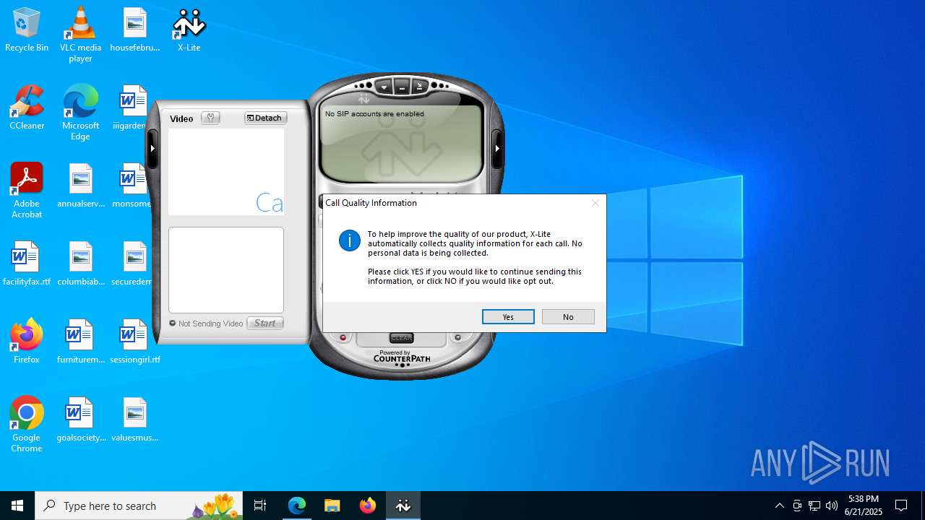The image size is (925, 520).
Task: Collapse the video drawer with its left arrow
Action: point(152,148)
